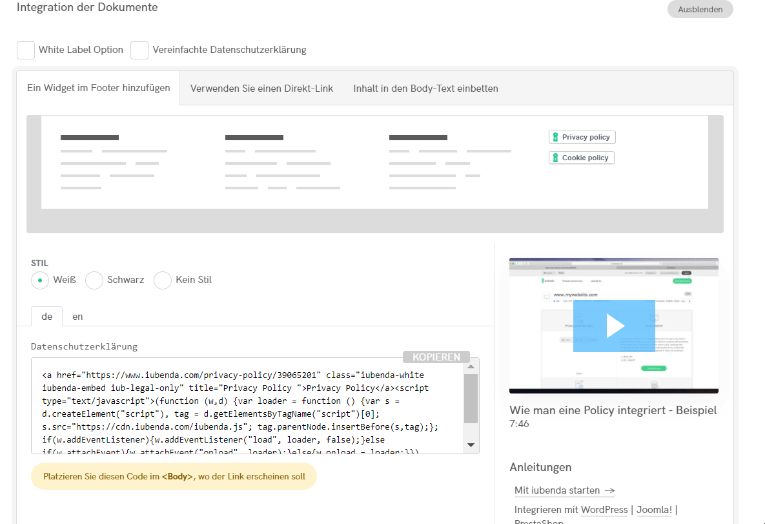
Task: Switch to 'Verwenden Sie einen Direkt-Link' tab
Action: pos(261,89)
